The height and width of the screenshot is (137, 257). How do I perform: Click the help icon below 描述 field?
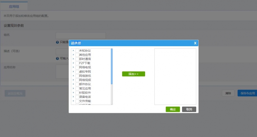57,58
